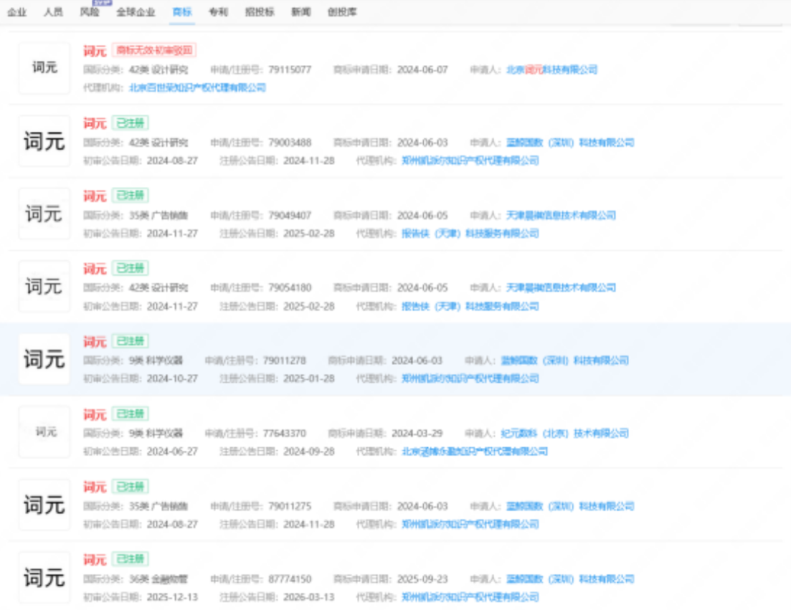Open the 新闻 tab
Screen dimensions: 791x610
tap(301, 12)
